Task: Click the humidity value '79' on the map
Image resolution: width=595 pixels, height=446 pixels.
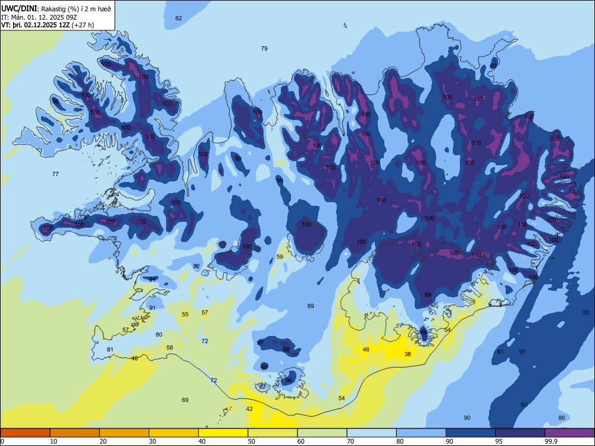Action: point(264,48)
